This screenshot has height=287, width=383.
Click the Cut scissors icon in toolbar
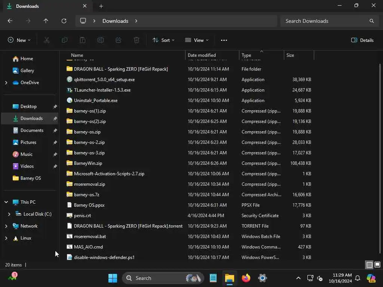tap(46, 40)
